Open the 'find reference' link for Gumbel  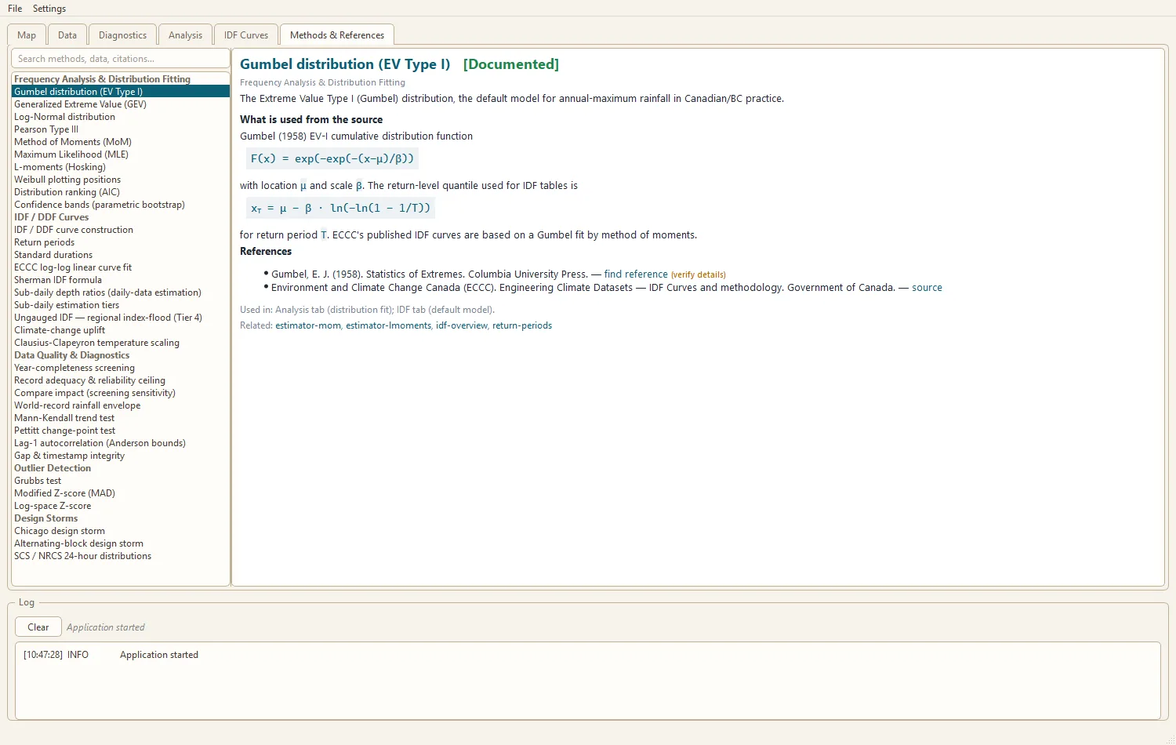[636, 274]
